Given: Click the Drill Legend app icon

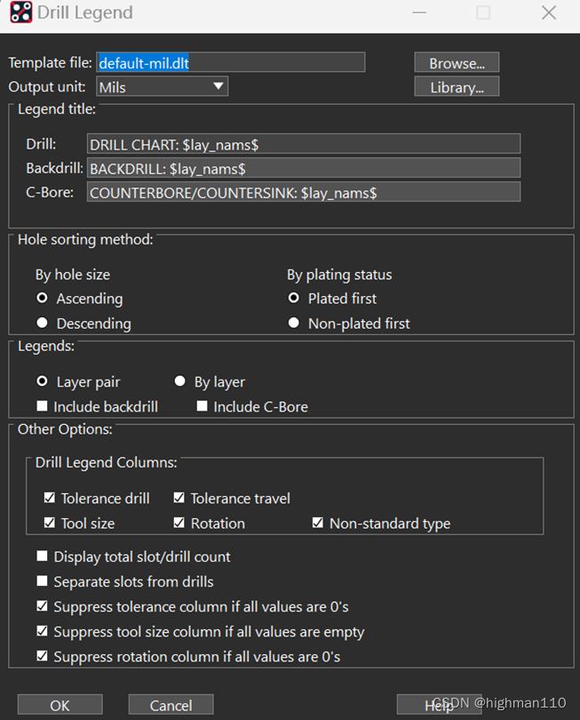Looking at the screenshot, I should pos(20,12).
